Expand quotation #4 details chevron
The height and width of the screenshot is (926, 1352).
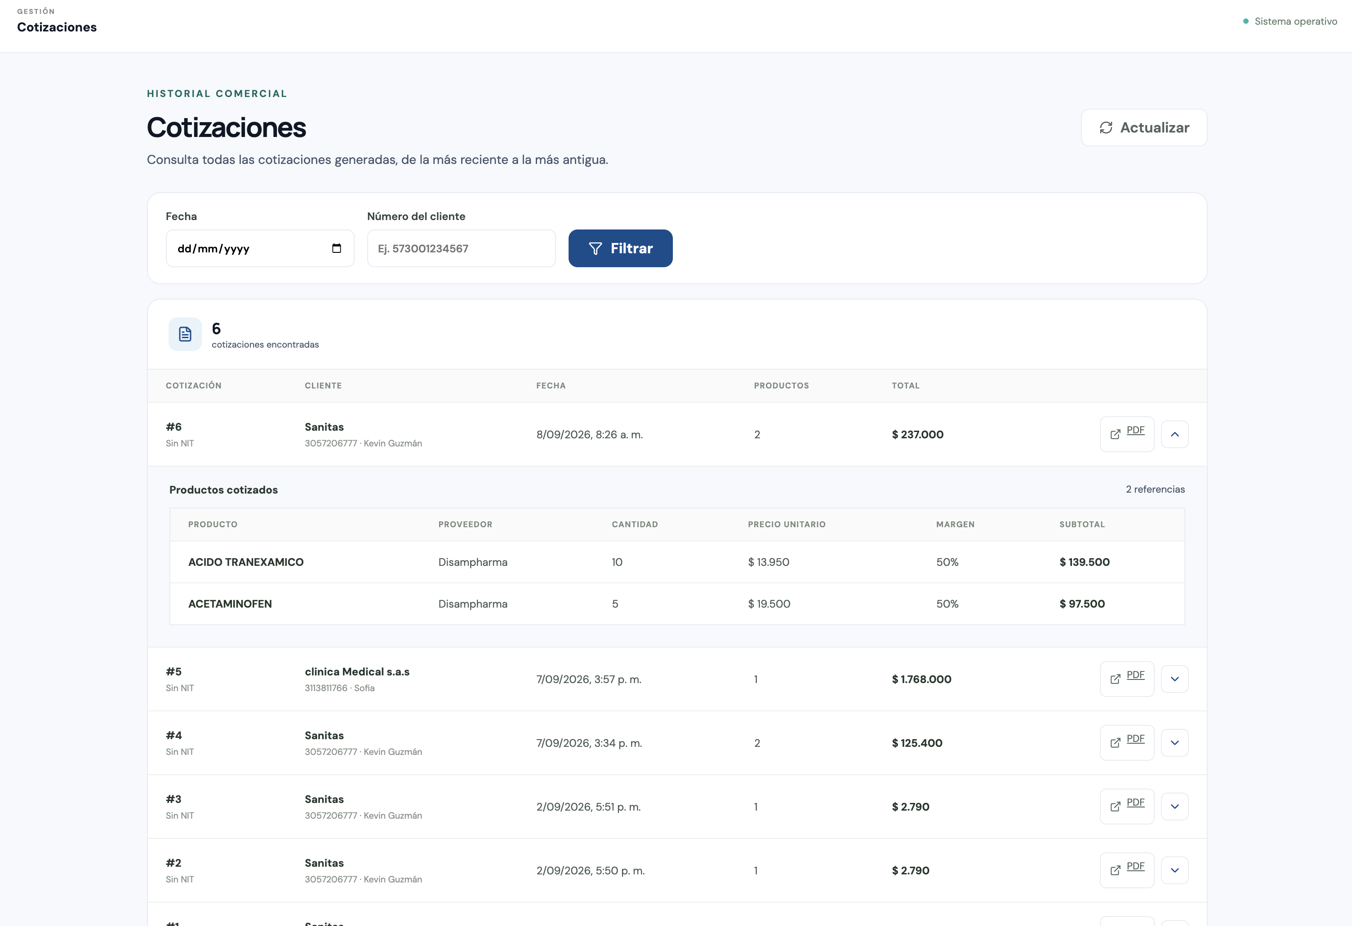pyautogui.click(x=1174, y=743)
